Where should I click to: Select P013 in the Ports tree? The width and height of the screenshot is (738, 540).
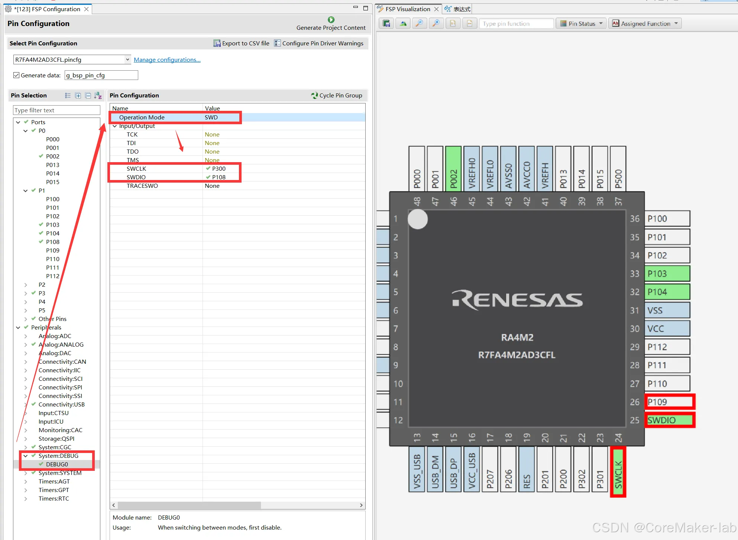pyautogui.click(x=52, y=165)
